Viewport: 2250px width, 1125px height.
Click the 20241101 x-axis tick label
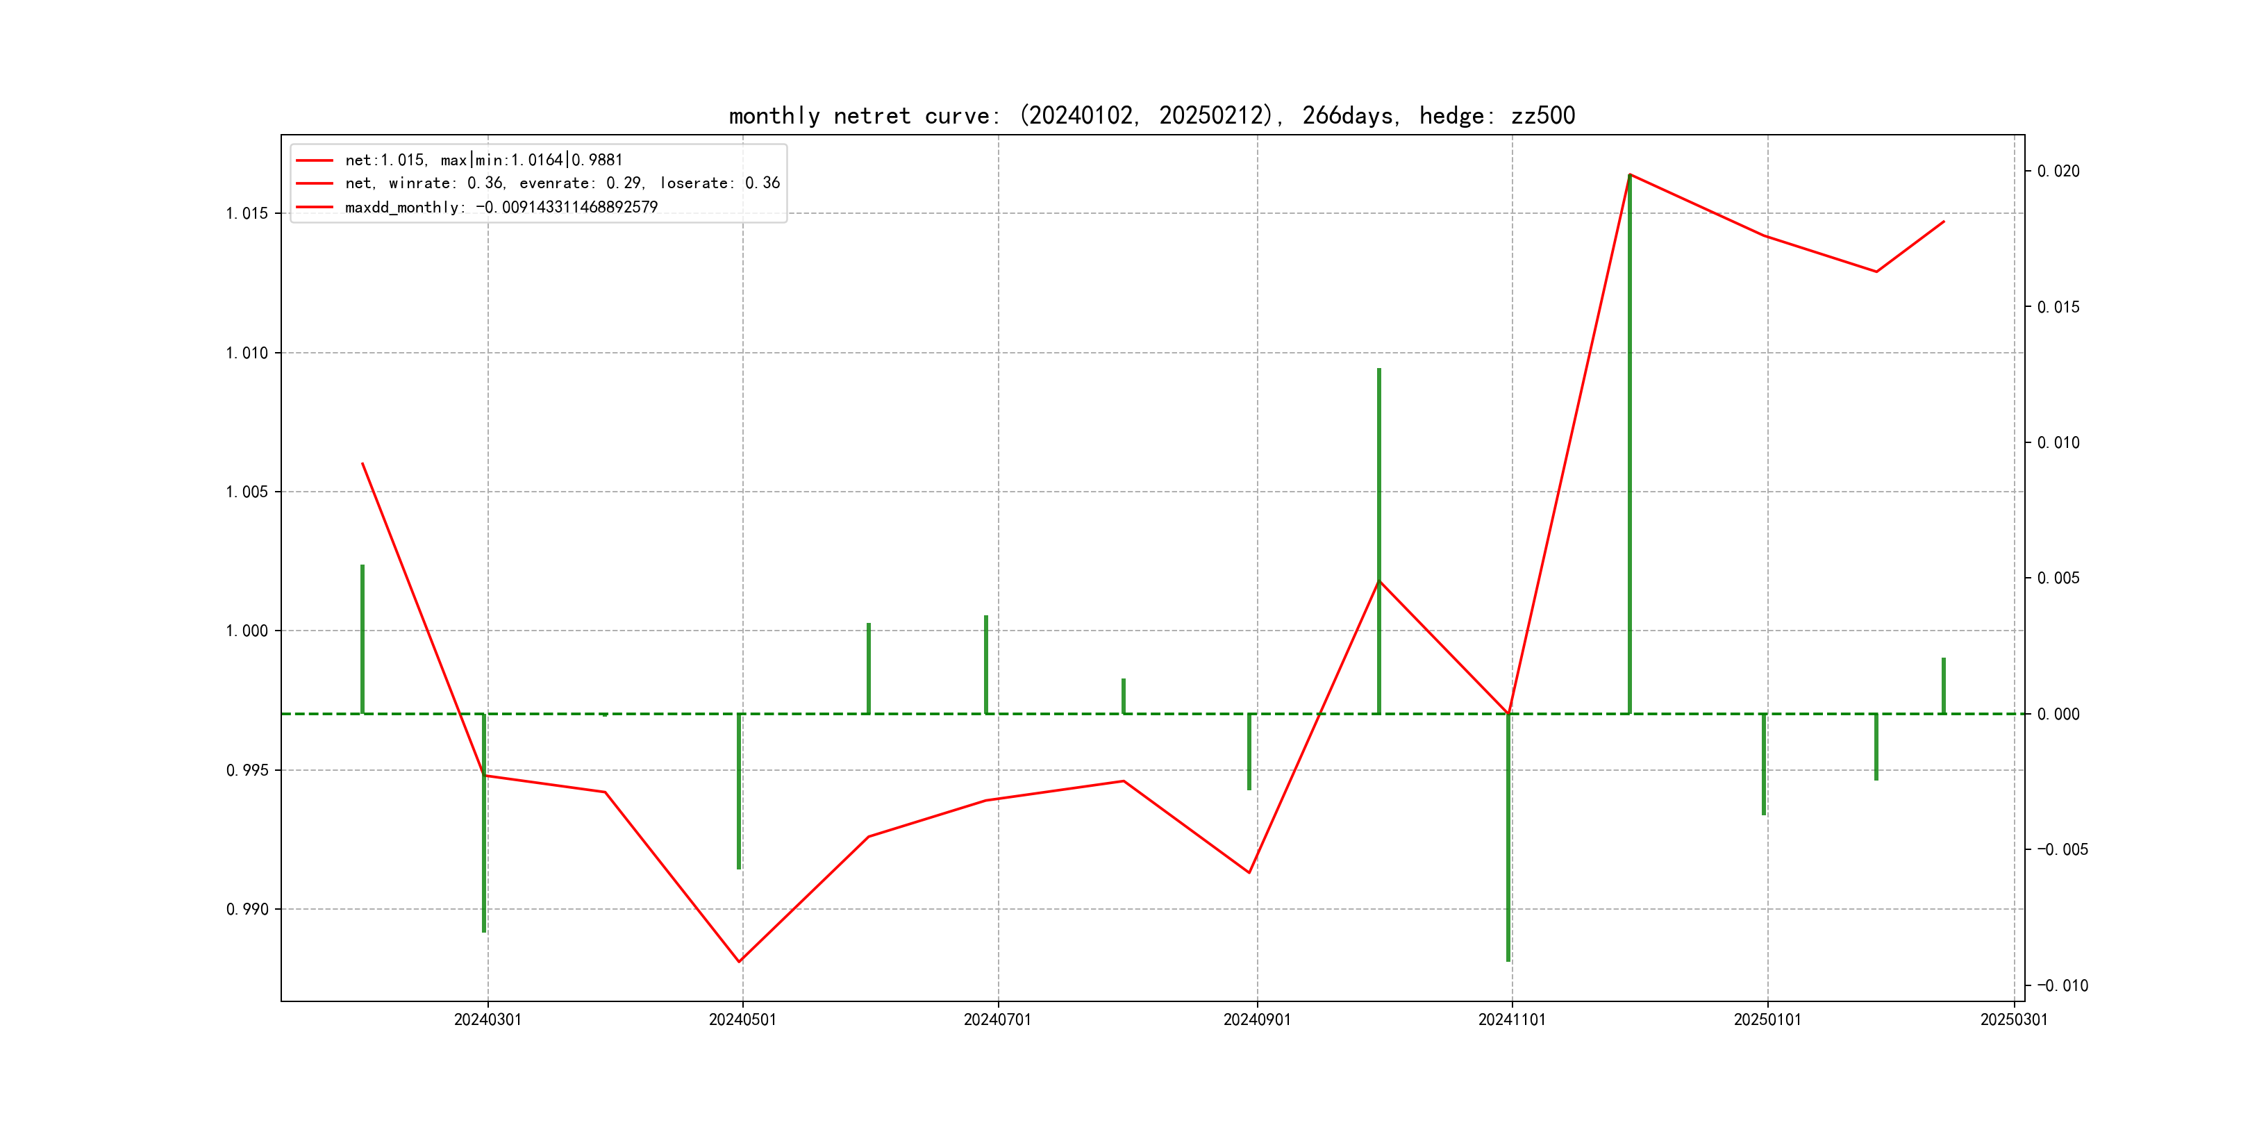click(1512, 1019)
